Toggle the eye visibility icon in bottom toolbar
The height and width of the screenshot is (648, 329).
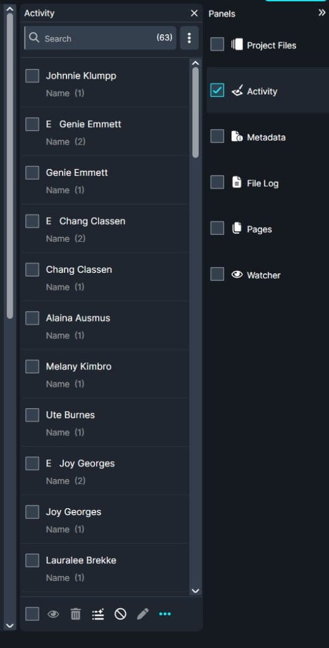tap(53, 614)
